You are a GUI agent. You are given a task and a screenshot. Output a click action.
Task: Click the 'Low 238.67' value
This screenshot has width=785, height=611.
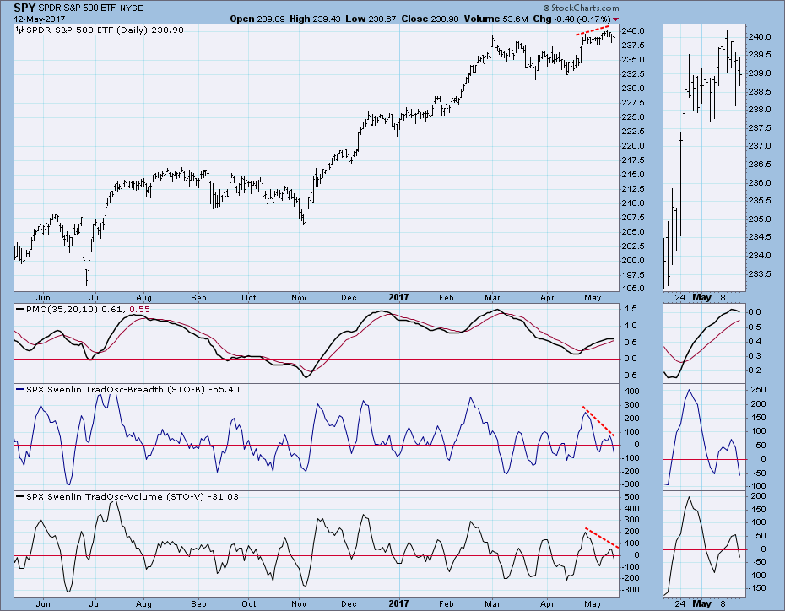(371, 19)
